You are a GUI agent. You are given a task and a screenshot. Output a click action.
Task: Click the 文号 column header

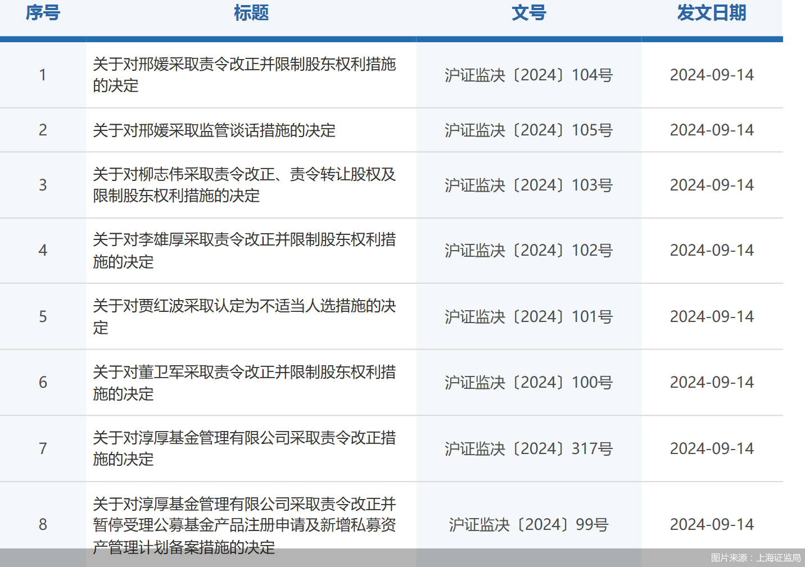528,13
